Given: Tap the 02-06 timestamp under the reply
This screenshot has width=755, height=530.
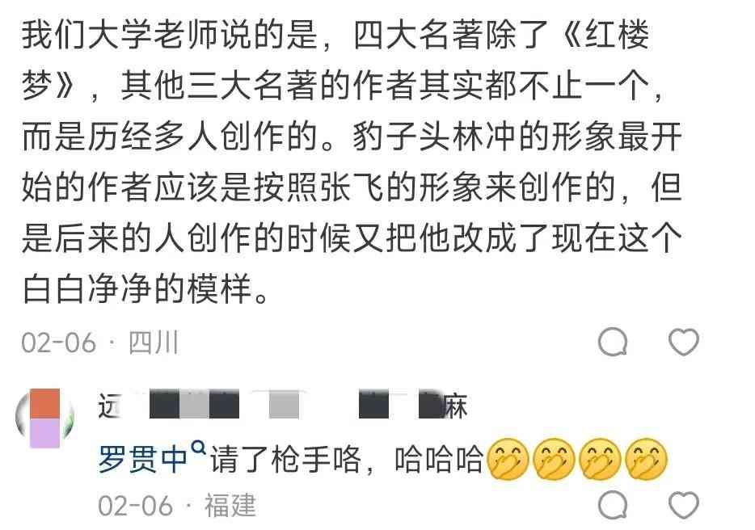Looking at the screenshot, I should pyautogui.click(x=135, y=507).
